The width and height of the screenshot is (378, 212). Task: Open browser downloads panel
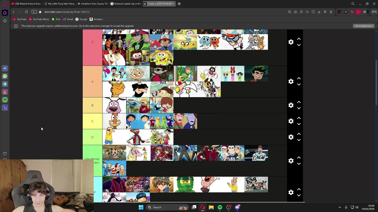pyautogui.click(x=319, y=12)
